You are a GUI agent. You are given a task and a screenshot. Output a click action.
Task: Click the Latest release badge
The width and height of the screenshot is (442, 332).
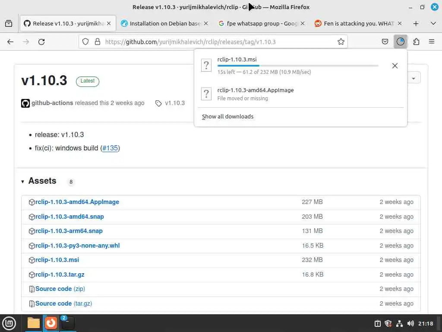point(87,81)
